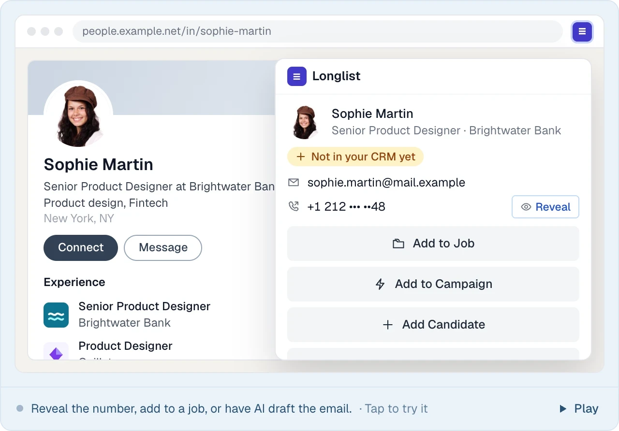619x431 pixels.
Task: Click the Longlist title in the panel header
Action: (x=337, y=76)
